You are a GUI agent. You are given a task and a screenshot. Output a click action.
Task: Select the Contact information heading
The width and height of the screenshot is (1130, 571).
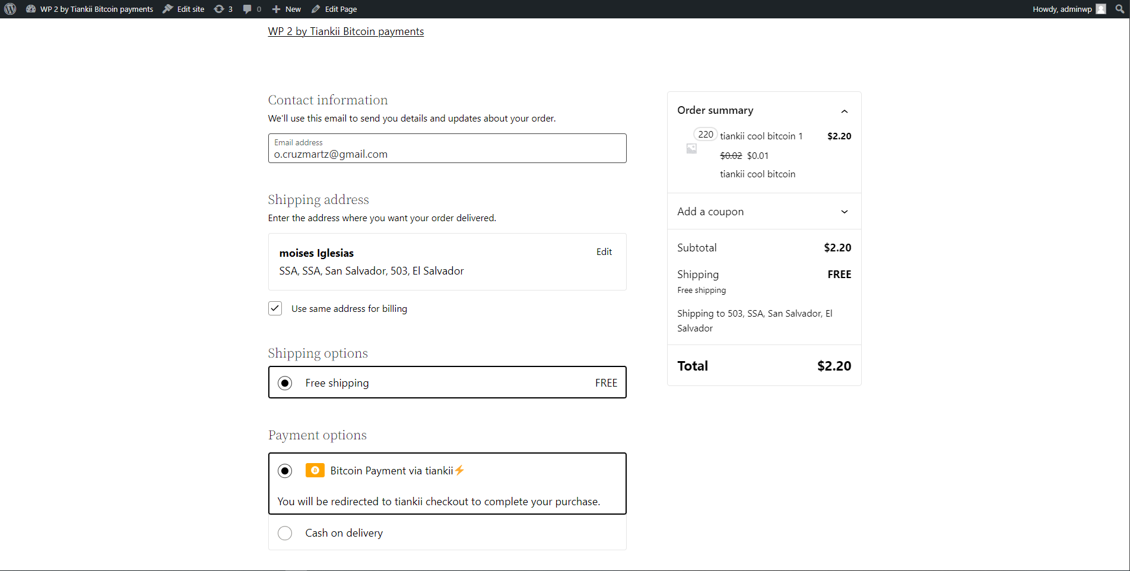[x=328, y=100]
